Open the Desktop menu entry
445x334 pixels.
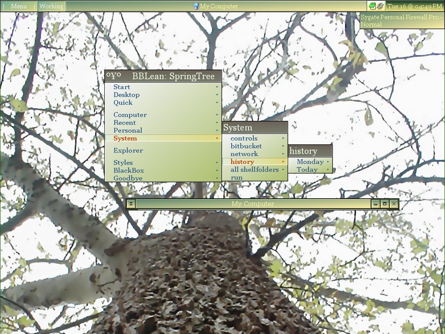(163, 95)
